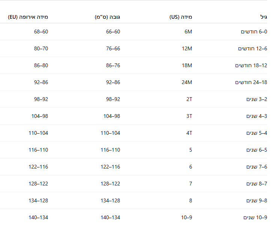Select the 3T US size cell
The image size is (275, 229).
189,116
